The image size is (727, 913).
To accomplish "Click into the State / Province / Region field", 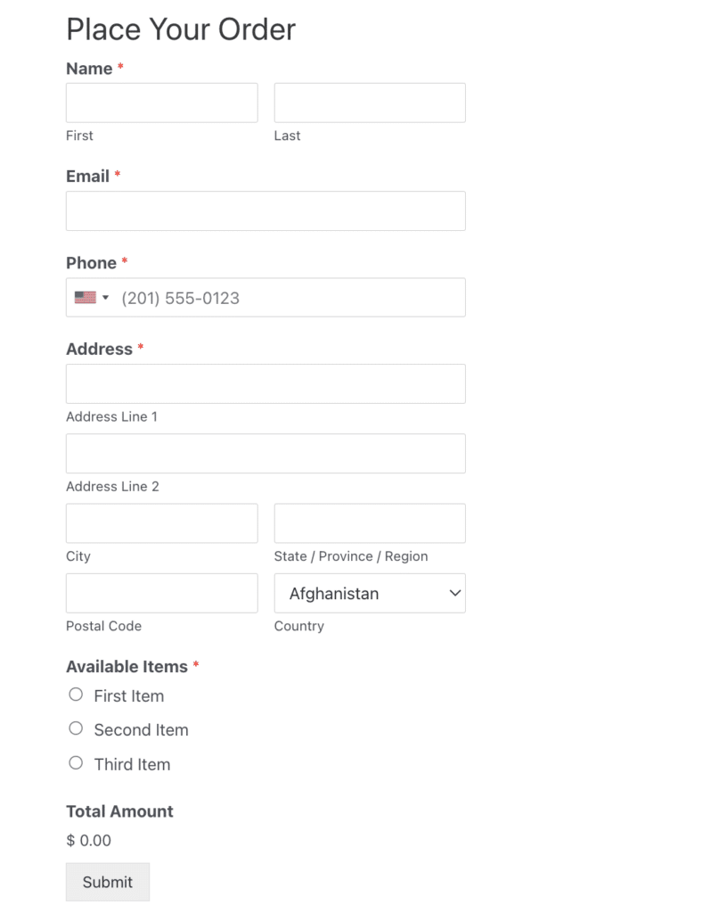I will (x=369, y=522).
